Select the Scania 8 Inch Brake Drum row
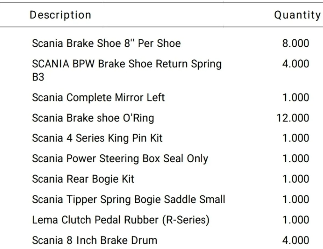The height and width of the screenshot is (249, 323). point(94,240)
